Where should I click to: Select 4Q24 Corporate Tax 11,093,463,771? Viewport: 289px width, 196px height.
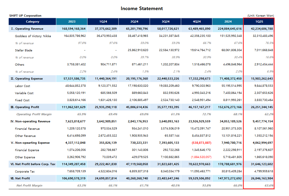click(200, 171)
